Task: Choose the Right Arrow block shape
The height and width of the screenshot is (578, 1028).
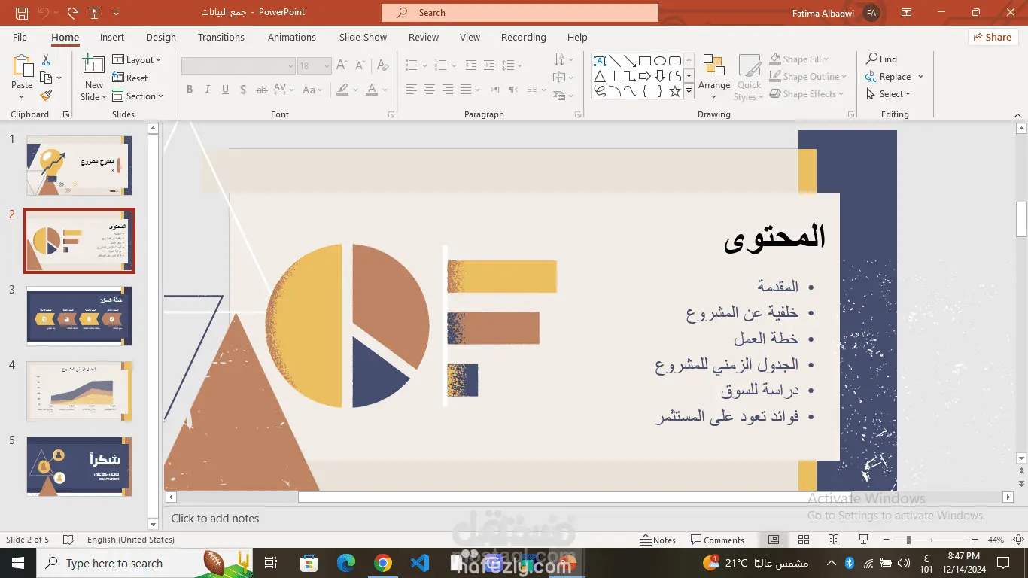Action: coord(645,76)
